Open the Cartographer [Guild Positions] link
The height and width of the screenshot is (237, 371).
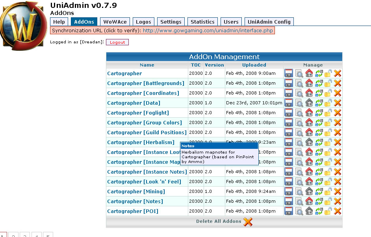(147, 132)
